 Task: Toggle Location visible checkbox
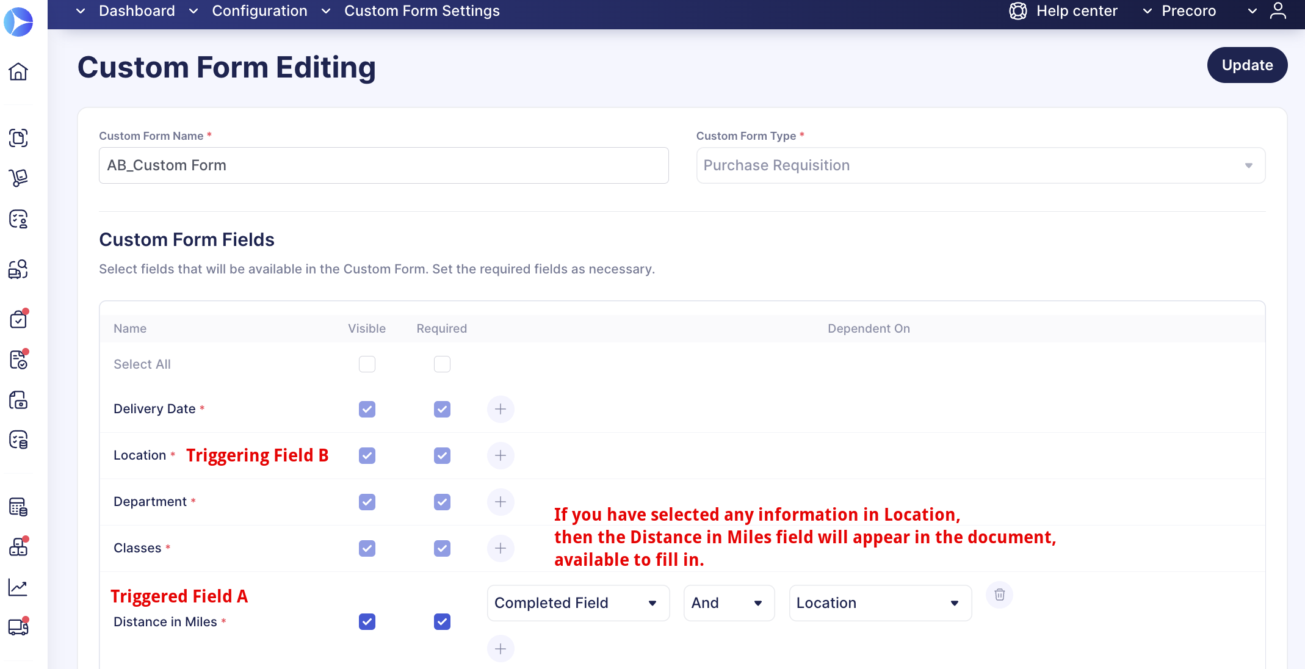coord(367,455)
